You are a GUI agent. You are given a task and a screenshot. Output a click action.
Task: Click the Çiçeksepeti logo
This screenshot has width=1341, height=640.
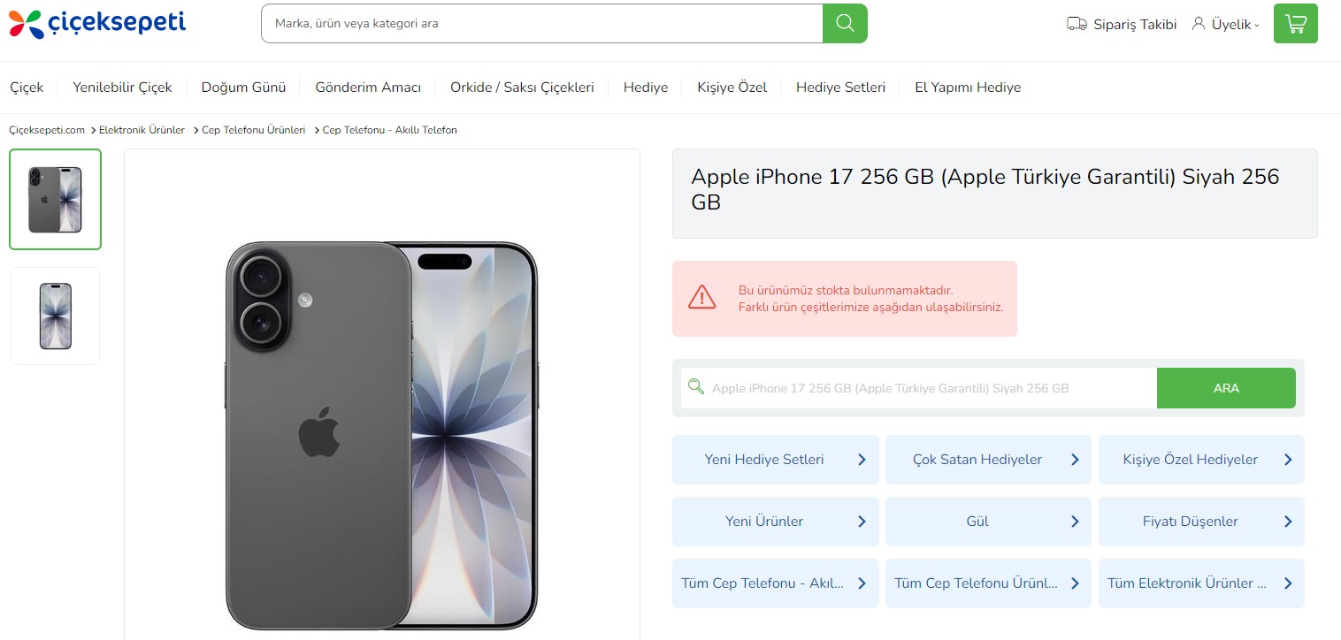[x=97, y=24]
